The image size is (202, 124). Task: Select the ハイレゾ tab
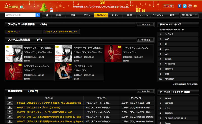point(101,15)
